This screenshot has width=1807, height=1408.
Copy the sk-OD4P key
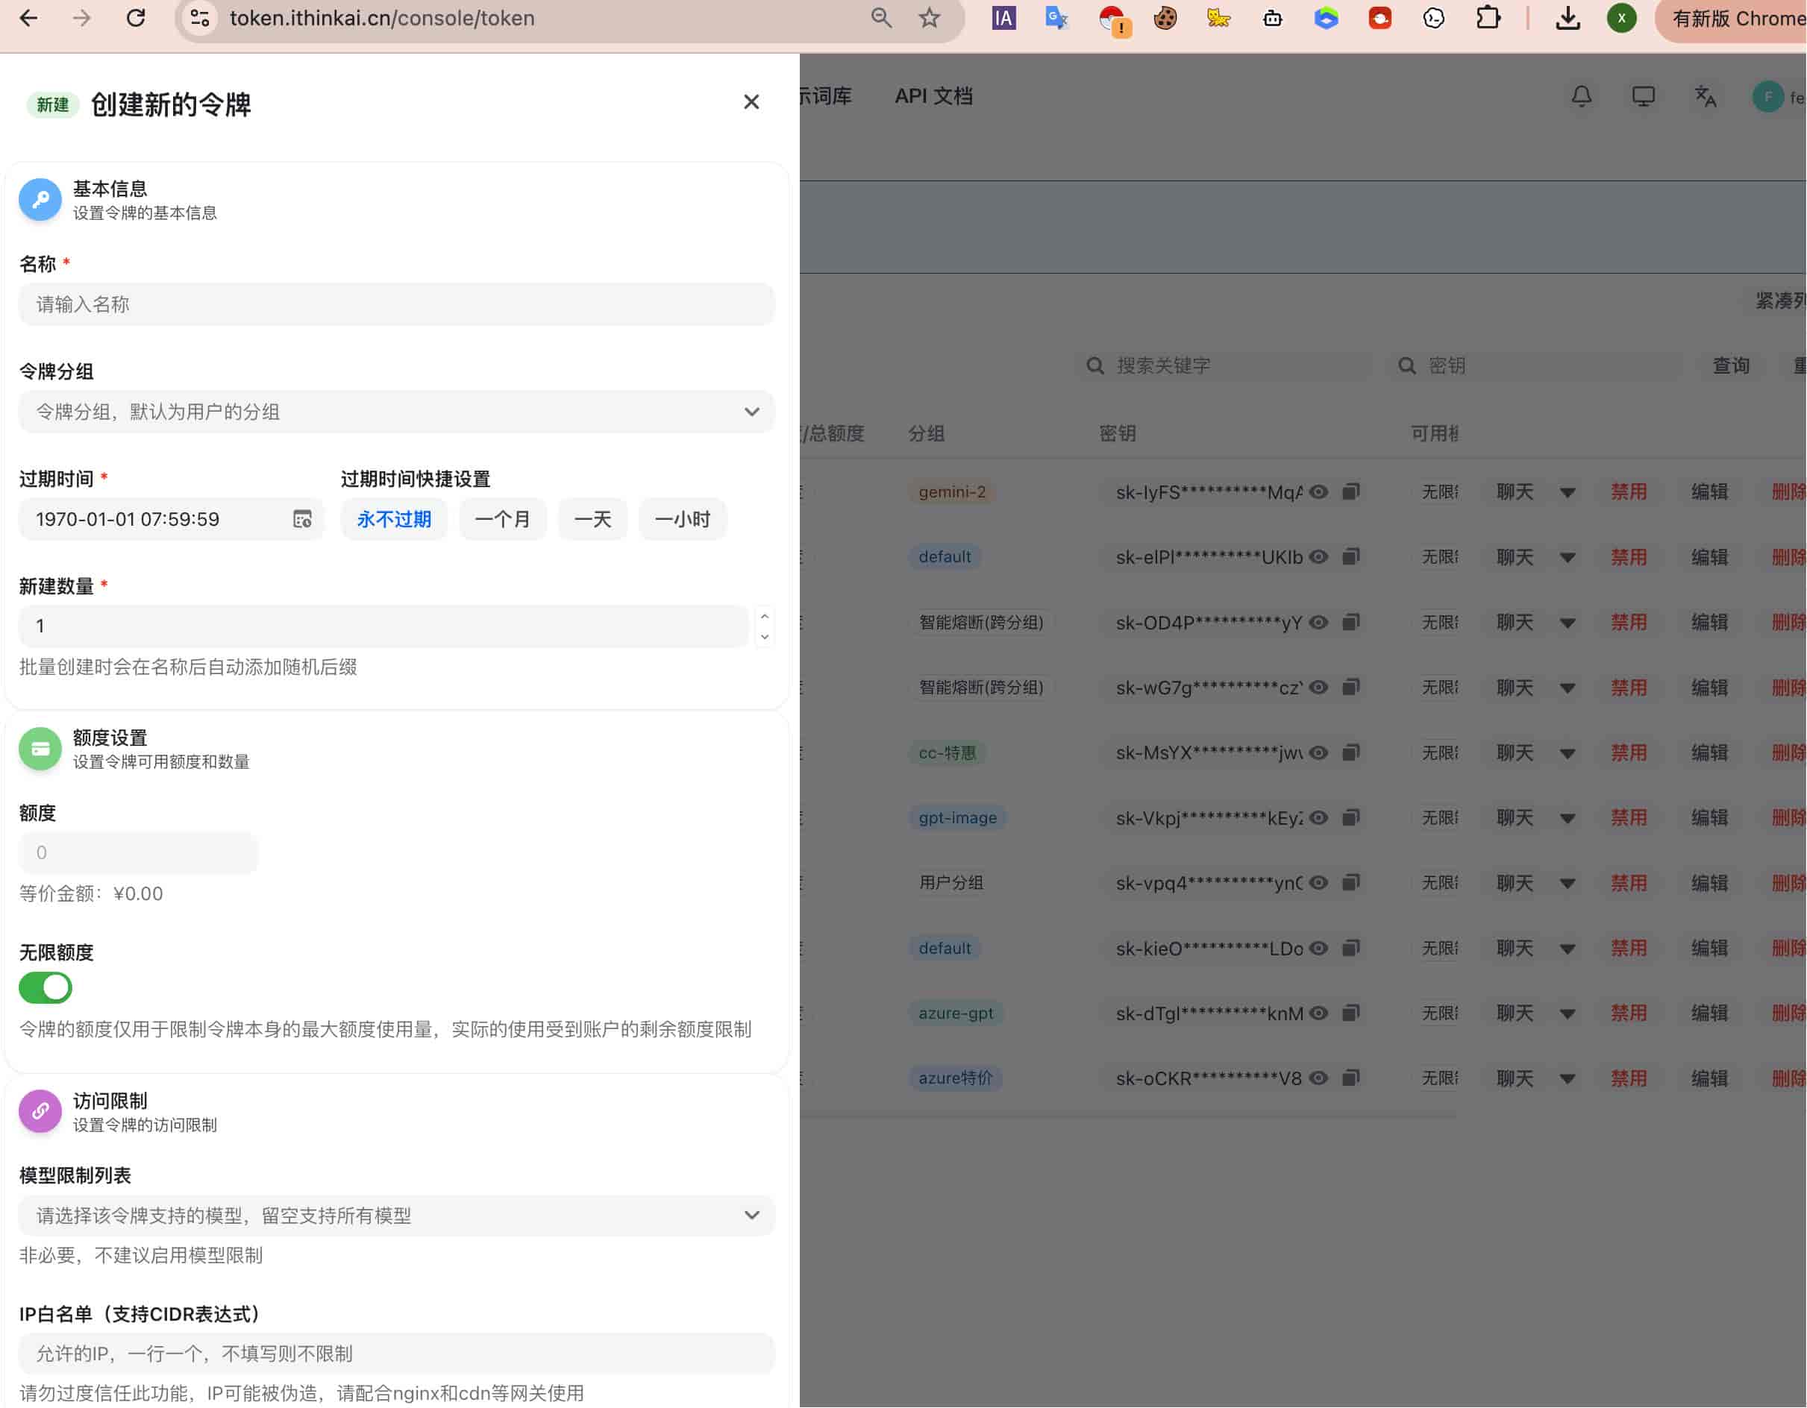coord(1351,622)
